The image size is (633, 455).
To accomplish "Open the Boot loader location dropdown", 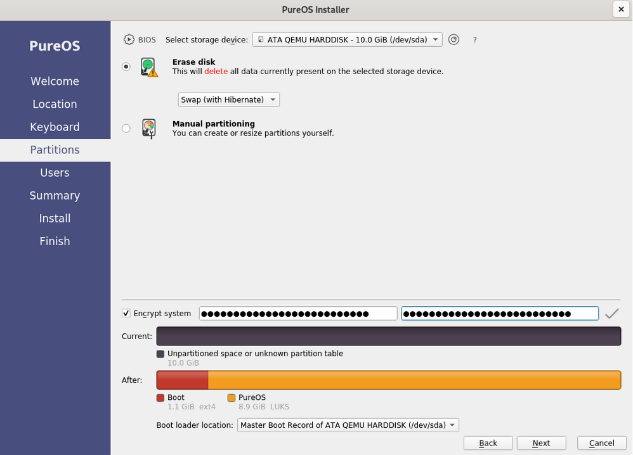I will click(x=348, y=425).
